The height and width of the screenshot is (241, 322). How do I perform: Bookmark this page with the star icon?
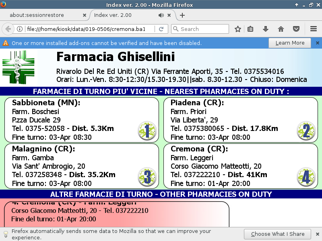tap(238, 29)
